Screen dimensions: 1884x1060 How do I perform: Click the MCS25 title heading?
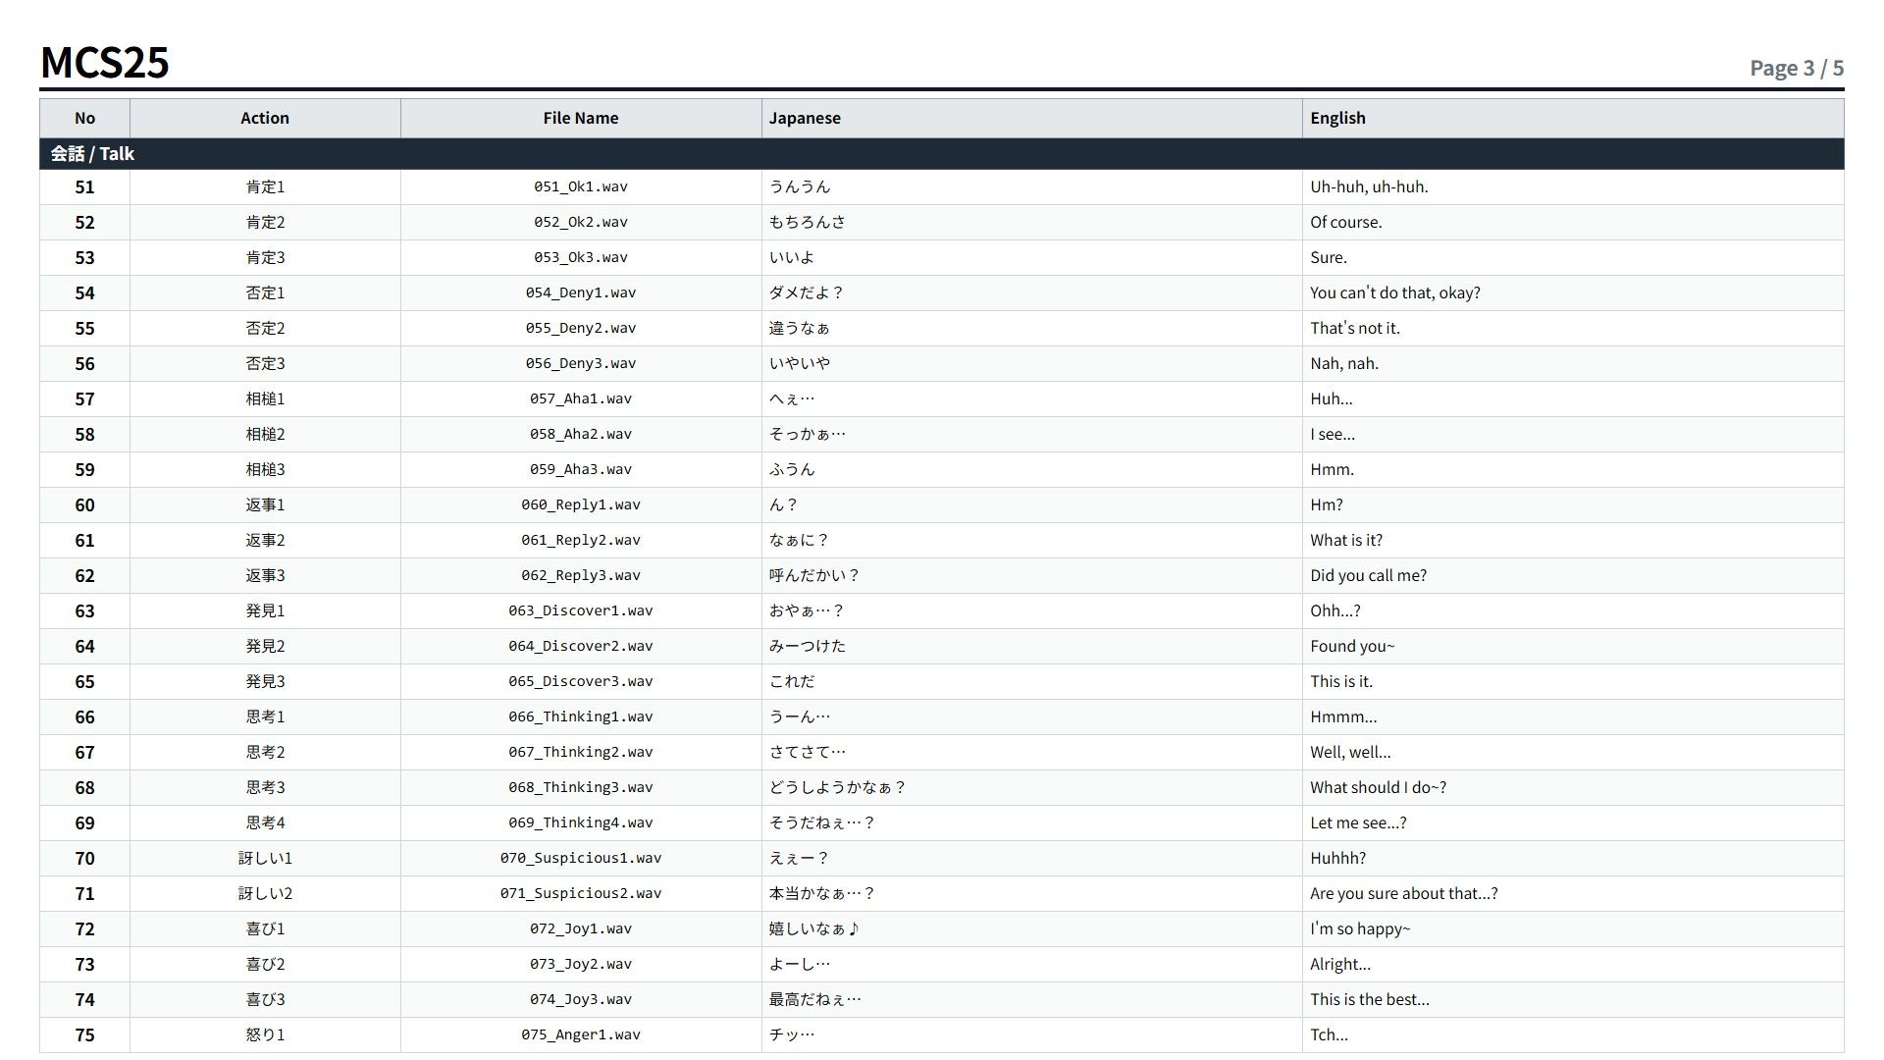point(105,62)
